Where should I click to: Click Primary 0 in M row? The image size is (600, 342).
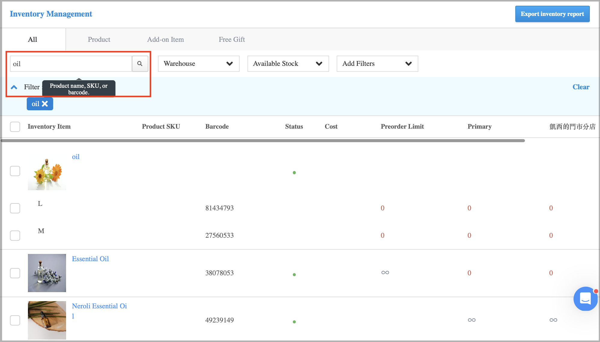click(469, 235)
